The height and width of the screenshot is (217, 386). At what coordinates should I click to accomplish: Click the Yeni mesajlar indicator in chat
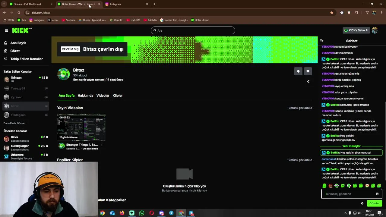tap(351, 146)
